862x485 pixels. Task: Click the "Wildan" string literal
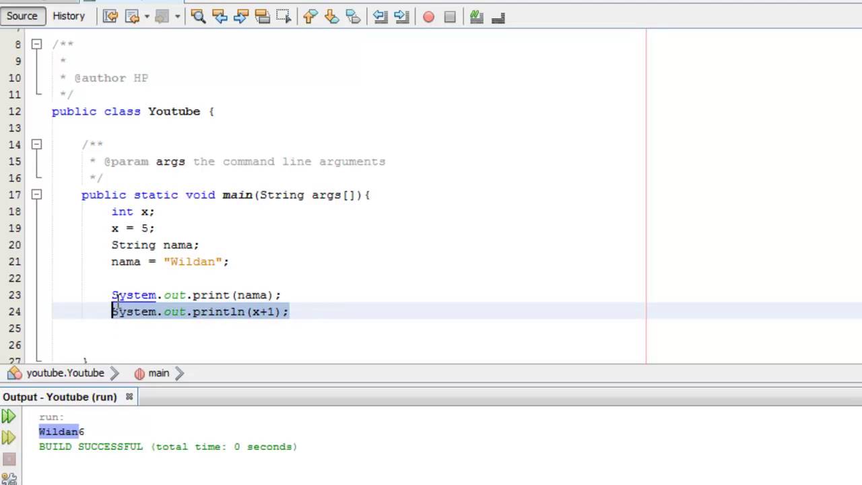192,262
